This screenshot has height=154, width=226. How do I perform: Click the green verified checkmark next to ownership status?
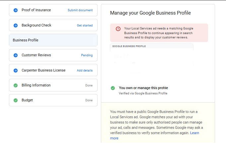point(113,88)
